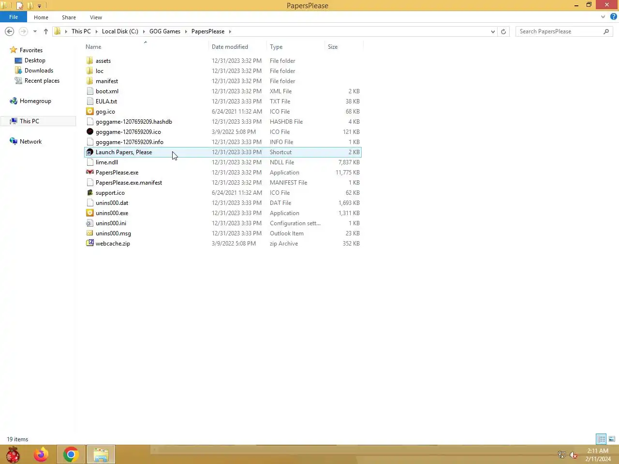The width and height of the screenshot is (619, 464).
Task: Select the unins000.dat file name
Action: (x=112, y=203)
